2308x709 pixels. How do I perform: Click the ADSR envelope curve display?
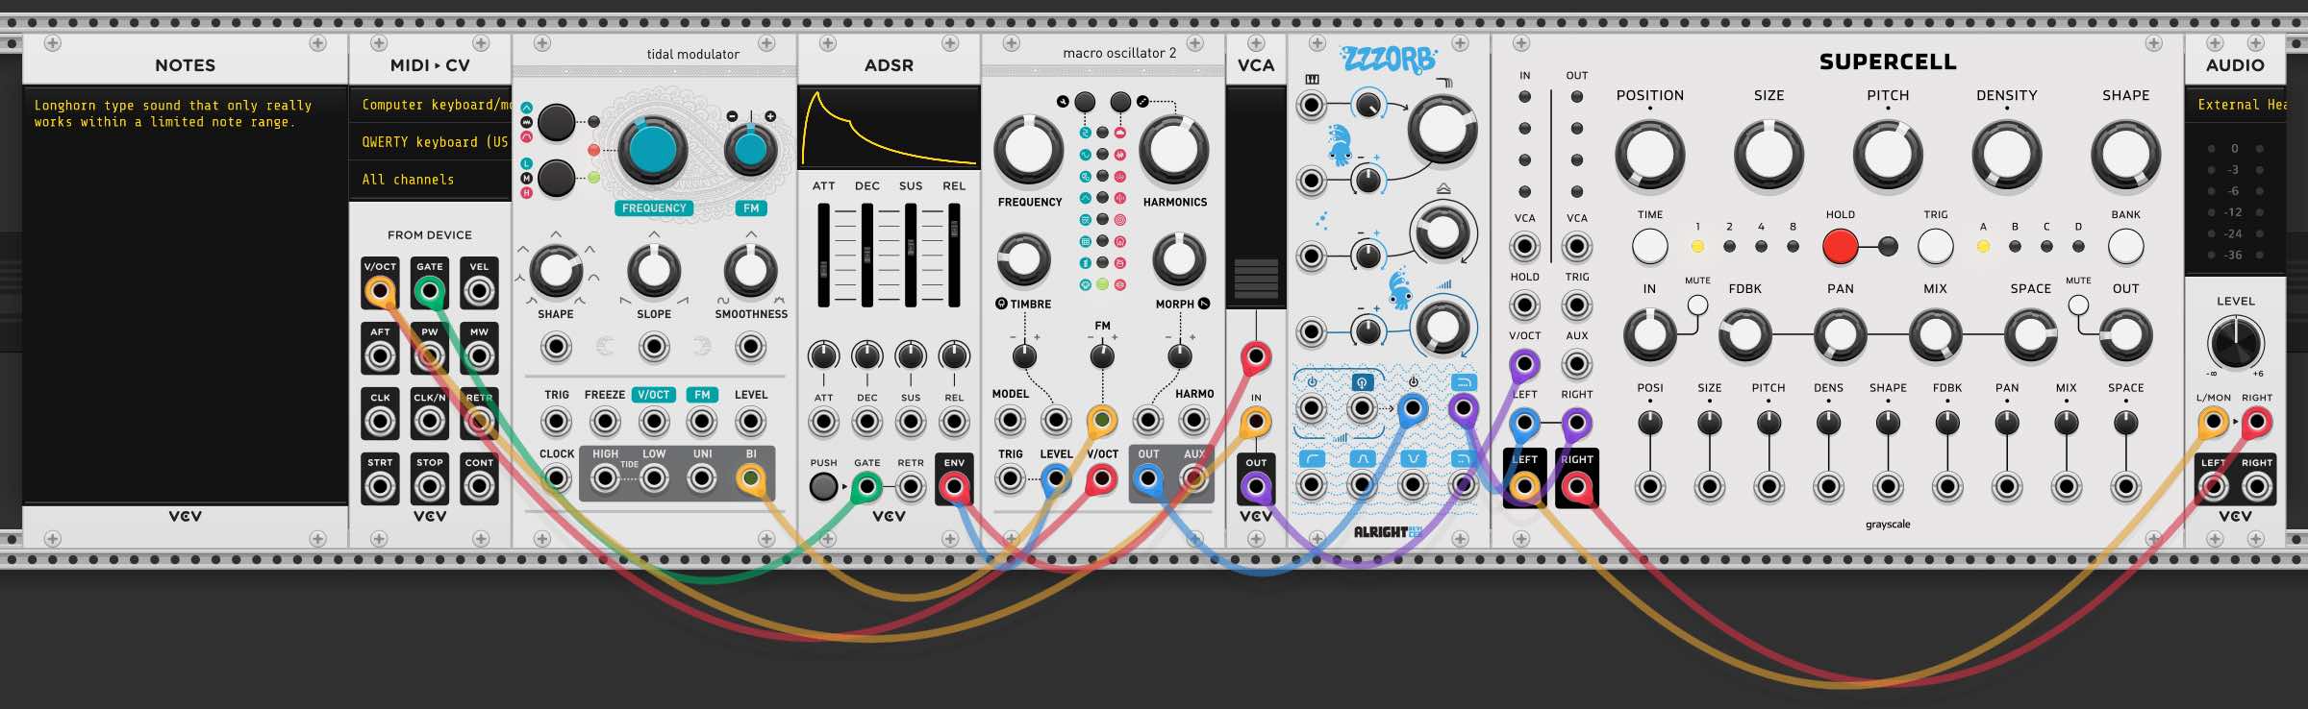[889, 128]
